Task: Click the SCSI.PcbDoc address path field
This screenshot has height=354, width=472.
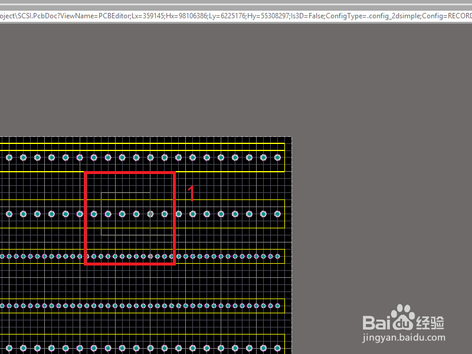Action: [x=236, y=16]
